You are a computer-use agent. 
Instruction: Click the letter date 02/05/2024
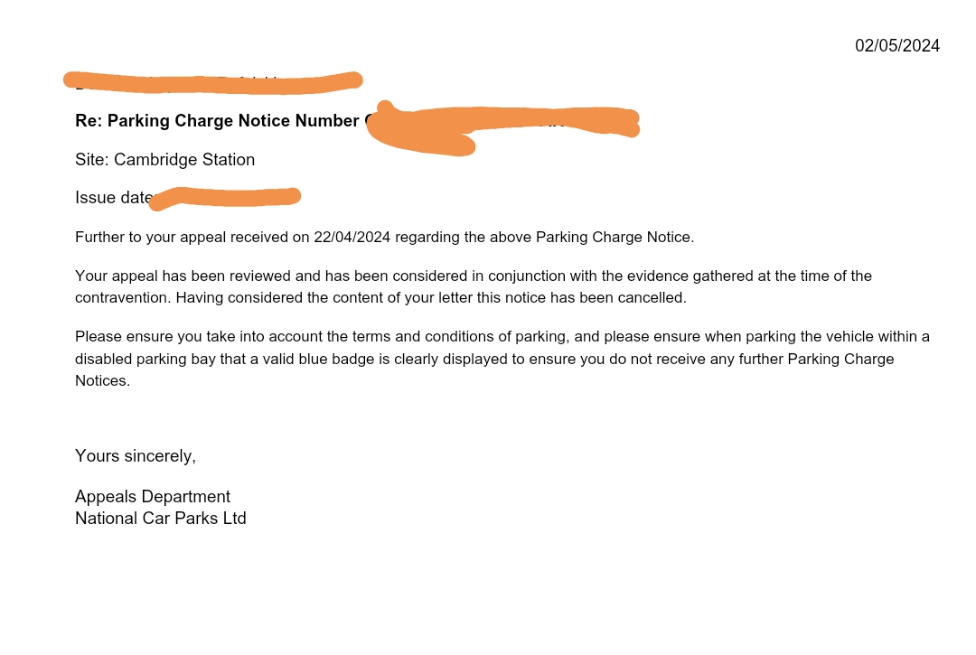[896, 46]
